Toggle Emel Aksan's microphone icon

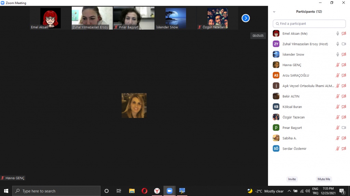pos(338,33)
